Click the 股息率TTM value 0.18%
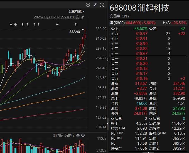Viewport: 189px width, 153px height. coord(180,133)
